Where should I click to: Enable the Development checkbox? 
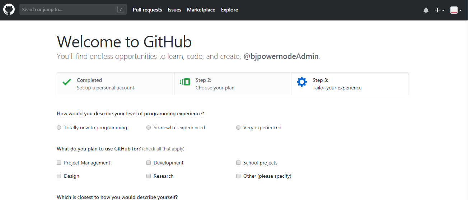pyautogui.click(x=149, y=163)
